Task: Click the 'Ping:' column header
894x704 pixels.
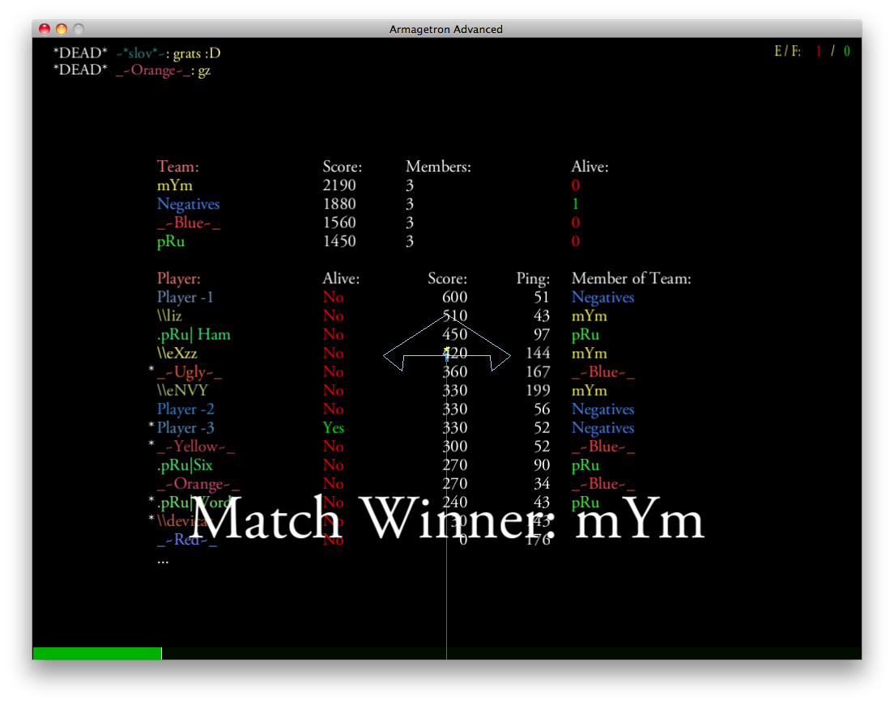Action: 533,278
